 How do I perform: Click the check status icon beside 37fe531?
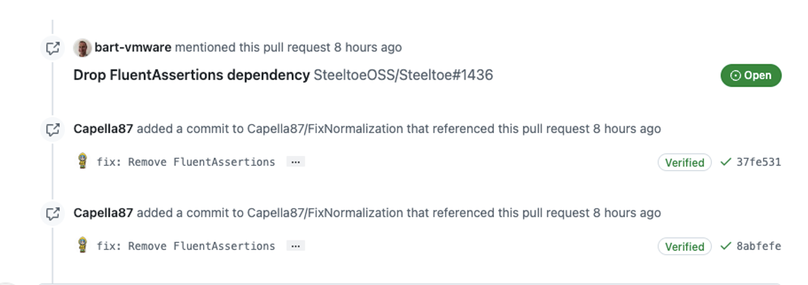[726, 162]
